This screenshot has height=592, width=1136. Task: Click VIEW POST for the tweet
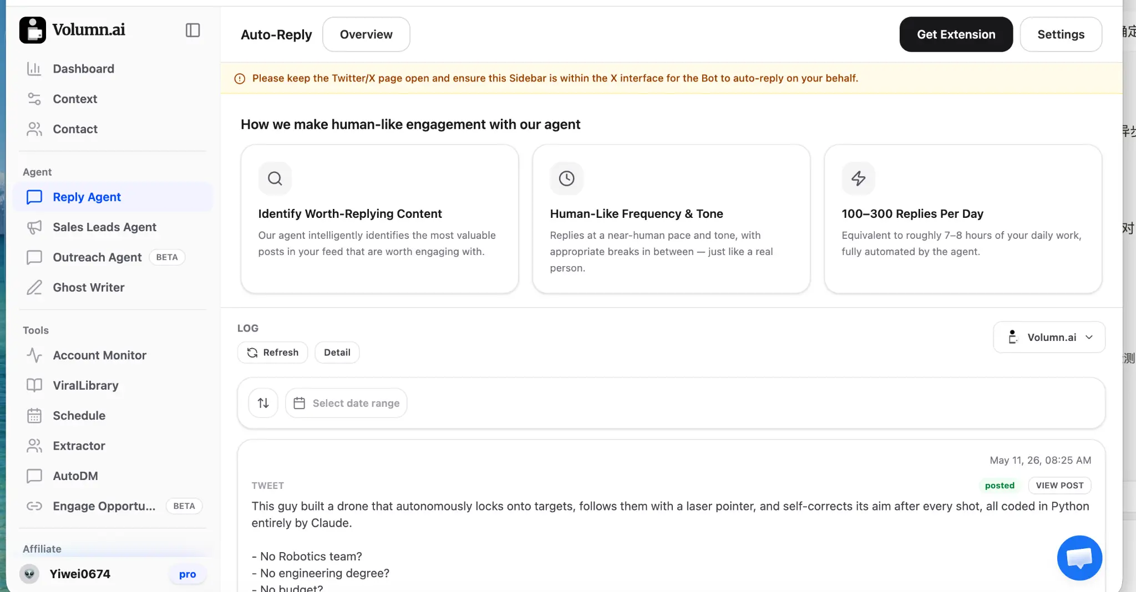[x=1059, y=486]
